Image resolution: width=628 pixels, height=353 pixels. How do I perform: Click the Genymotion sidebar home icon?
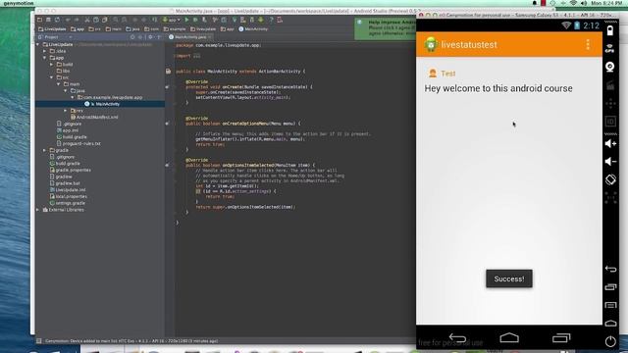pyautogui.click(x=610, y=323)
